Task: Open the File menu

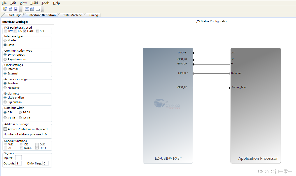Action: click(4, 3)
